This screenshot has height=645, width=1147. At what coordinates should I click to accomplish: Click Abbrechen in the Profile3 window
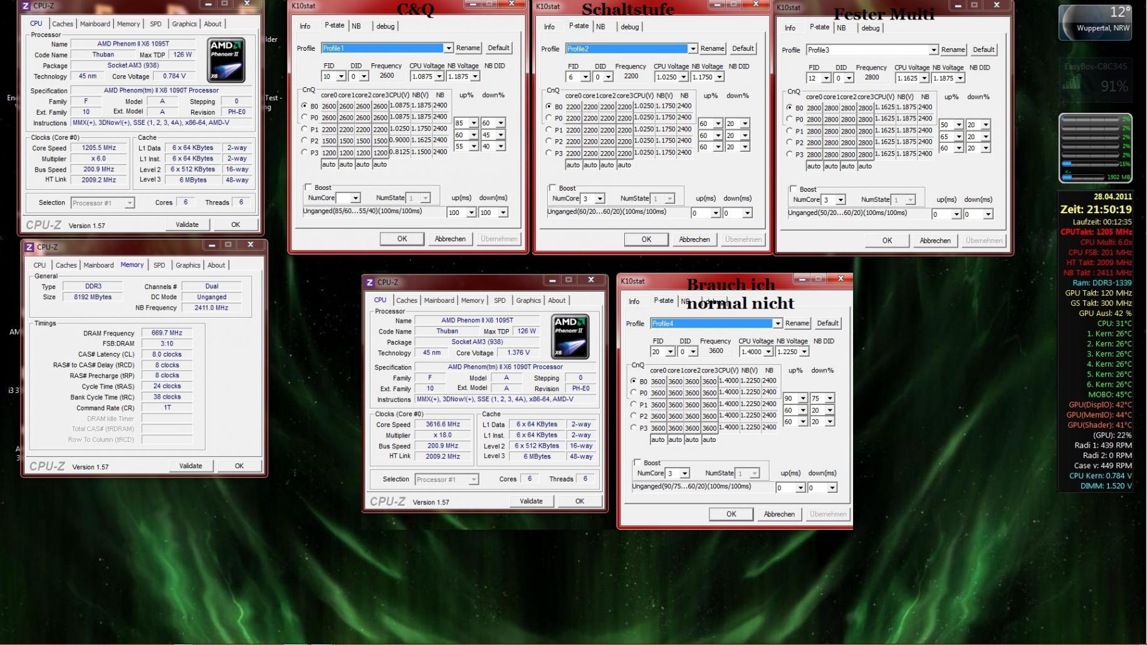935,241
